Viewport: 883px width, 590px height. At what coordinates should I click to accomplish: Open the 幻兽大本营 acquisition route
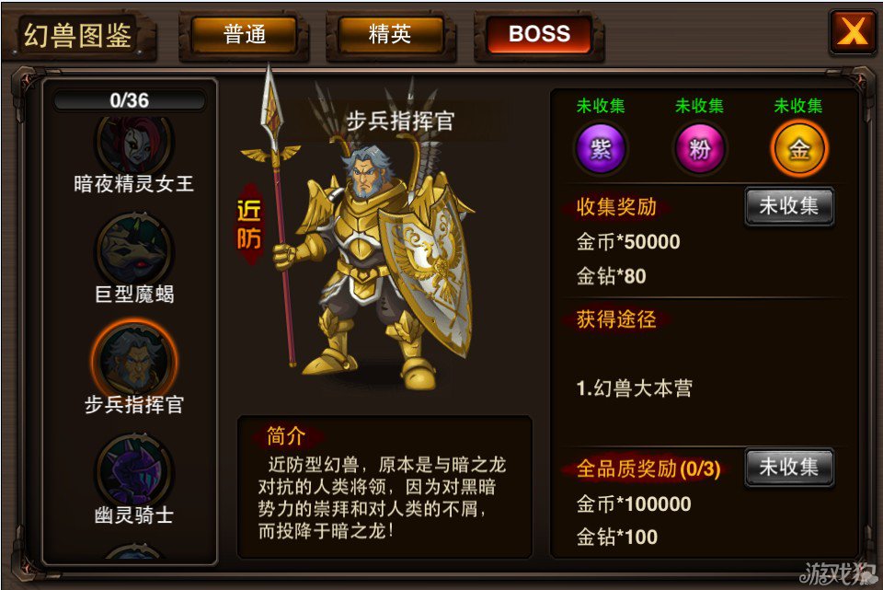pos(634,388)
